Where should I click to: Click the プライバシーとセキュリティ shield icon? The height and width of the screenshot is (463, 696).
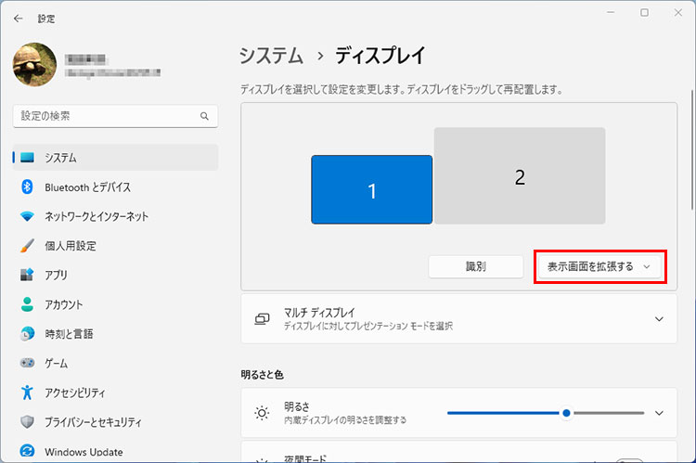click(27, 422)
